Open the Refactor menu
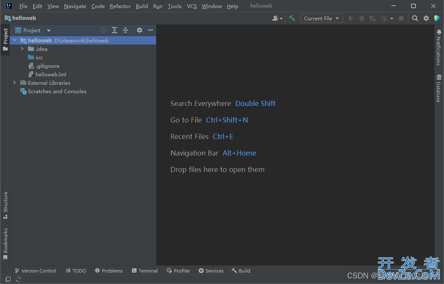This screenshot has height=284, width=444. (x=120, y=6)
